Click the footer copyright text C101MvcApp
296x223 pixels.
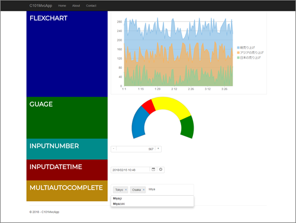(x=44, y=212)
